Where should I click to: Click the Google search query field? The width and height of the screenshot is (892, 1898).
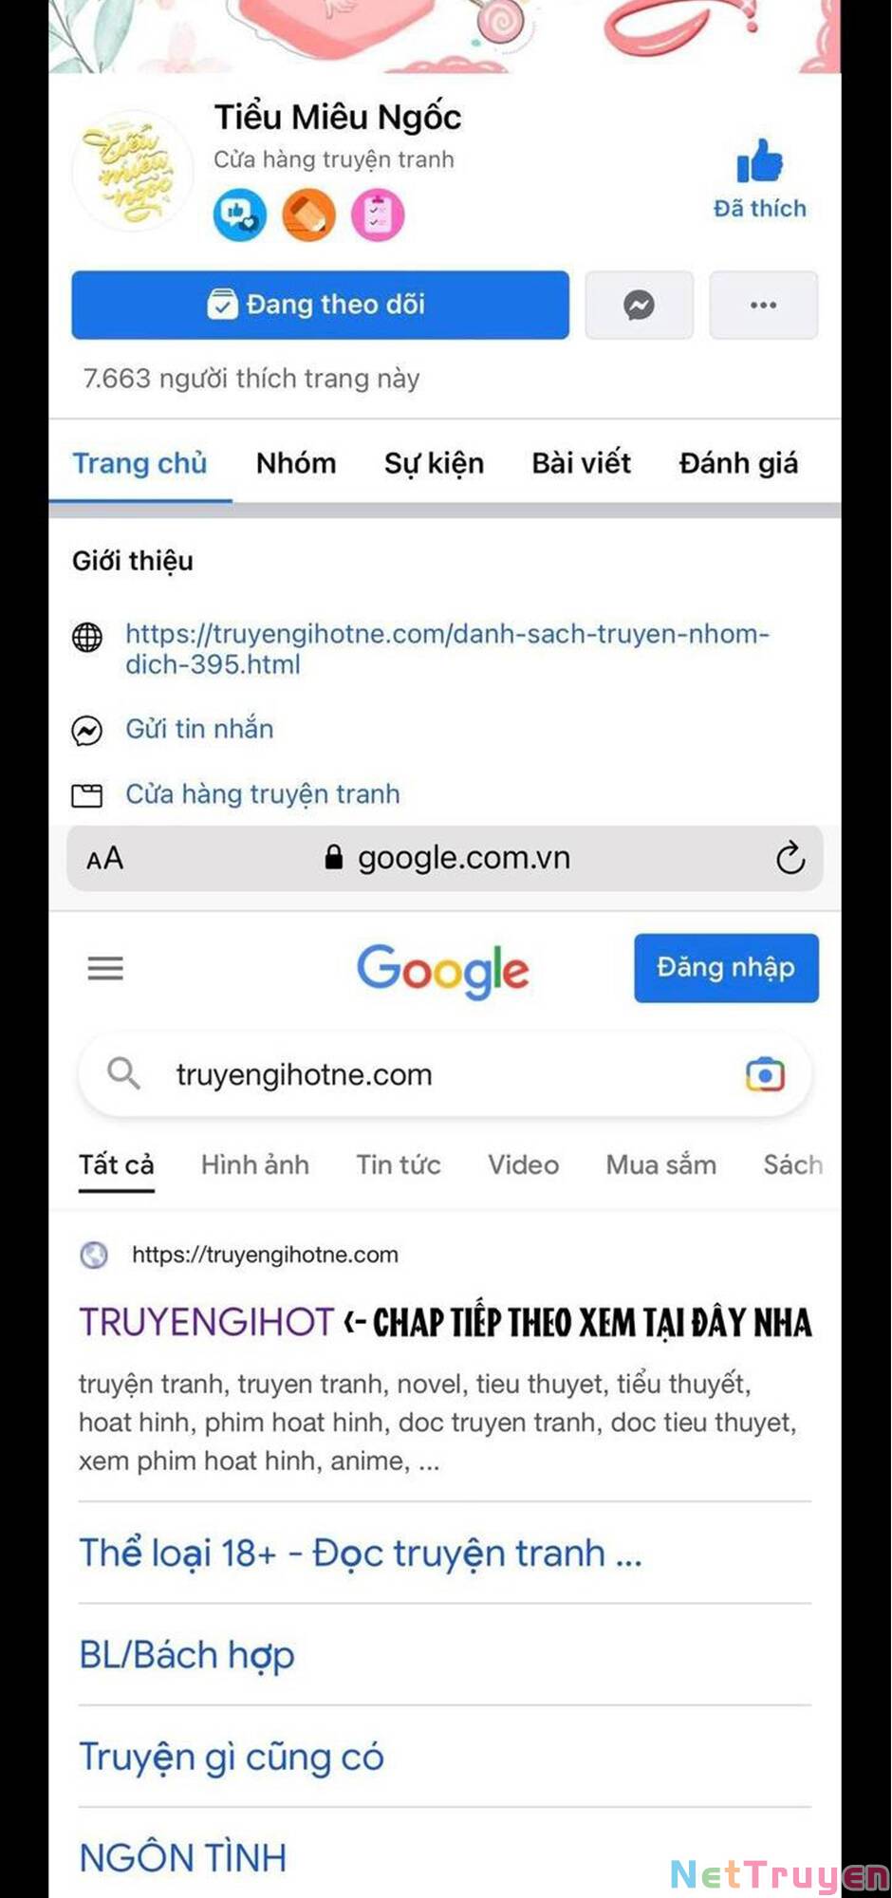pyautogui.click(x=444, y=1074)
